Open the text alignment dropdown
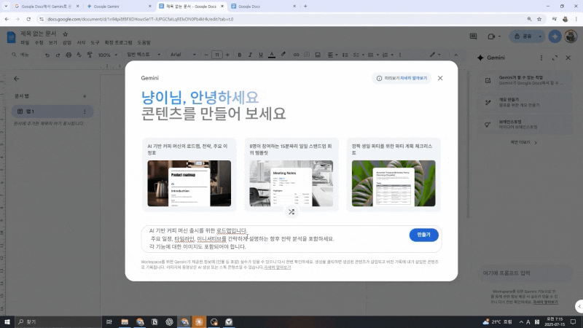 coord(332,55)
